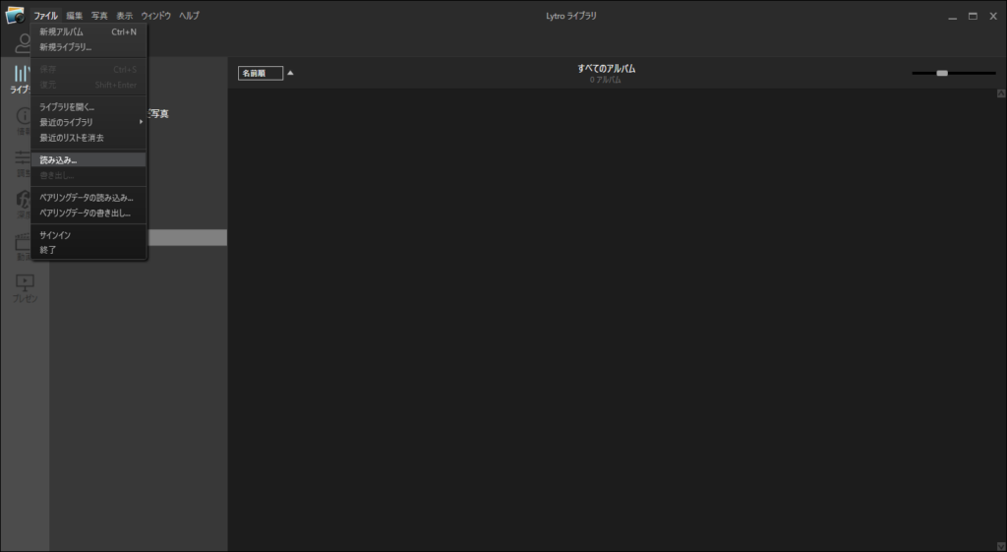The image size is (1007, 552).
Task: Open the 表示 menu
Action: 125,16
